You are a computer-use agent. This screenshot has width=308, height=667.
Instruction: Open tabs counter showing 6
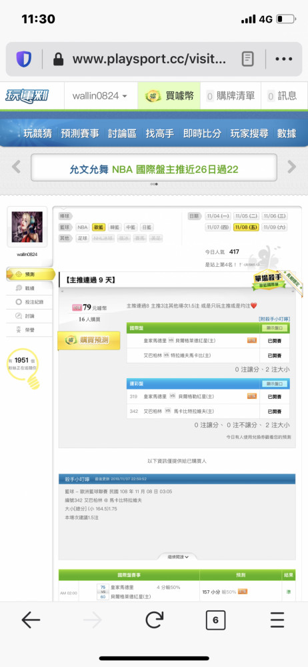(215, 620)
